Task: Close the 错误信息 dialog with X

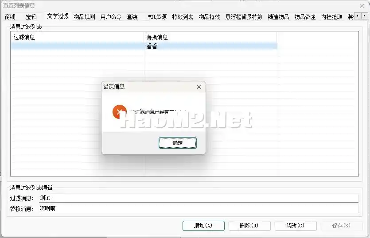Action: (199, 87)
